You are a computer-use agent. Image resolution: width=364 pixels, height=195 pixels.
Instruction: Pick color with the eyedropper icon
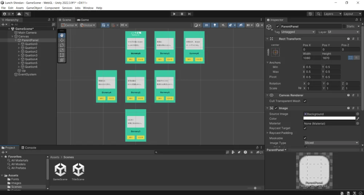pos(358,118)
